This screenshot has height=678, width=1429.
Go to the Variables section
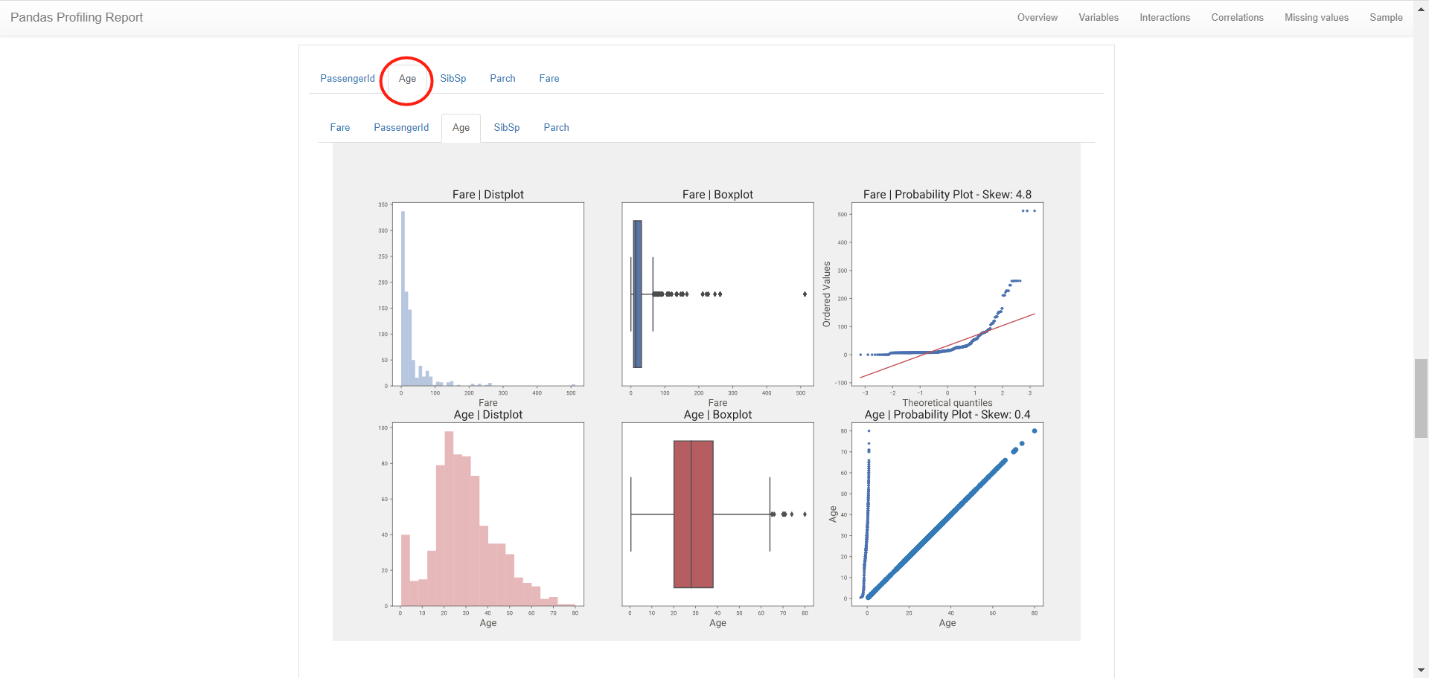coord(1098,17)
